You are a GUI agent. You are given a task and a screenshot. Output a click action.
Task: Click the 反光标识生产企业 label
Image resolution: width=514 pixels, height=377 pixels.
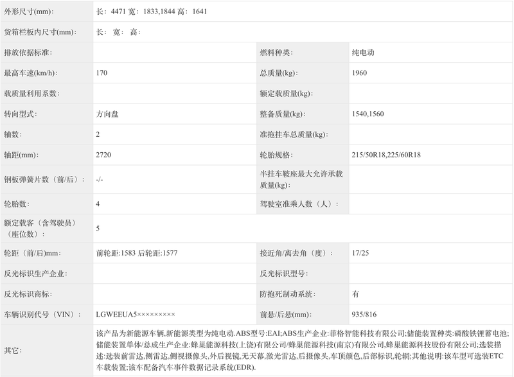(x=35, y=273)
